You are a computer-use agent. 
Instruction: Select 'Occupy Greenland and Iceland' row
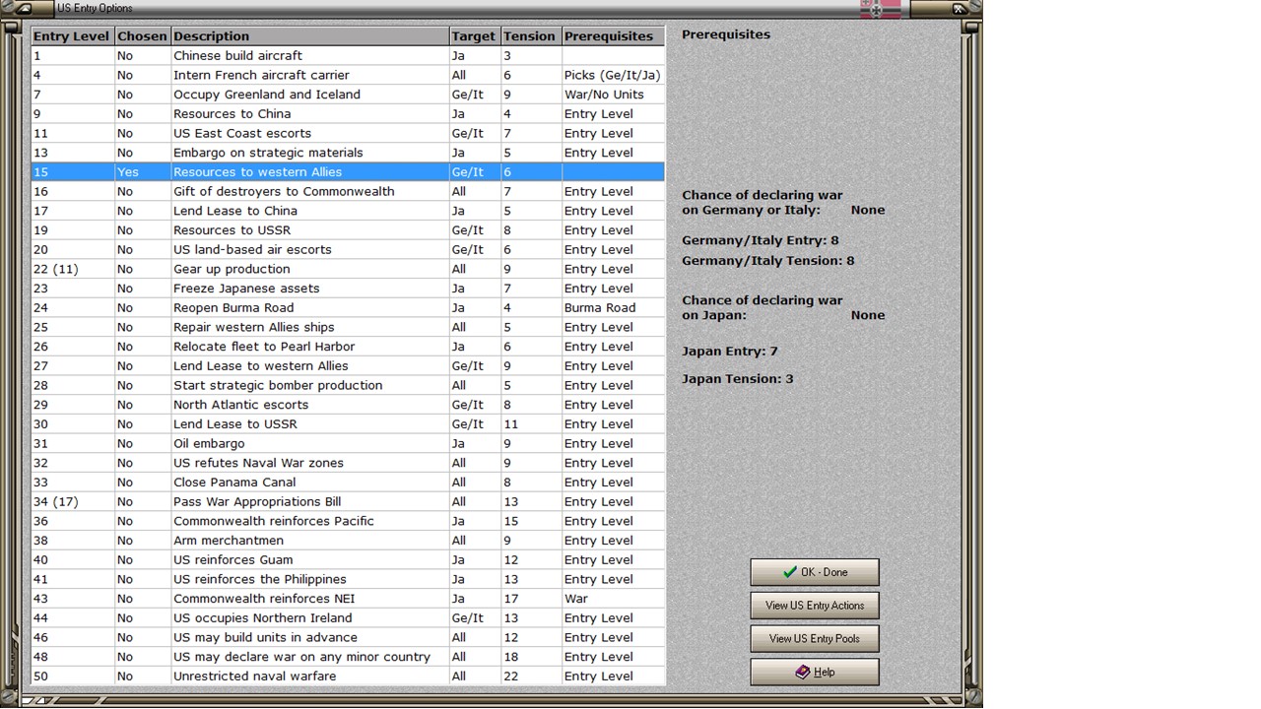coord(348,95)
